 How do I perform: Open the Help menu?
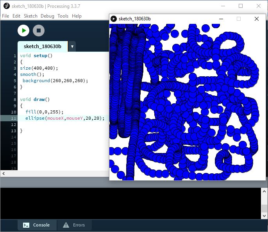(x=77, y=16)
